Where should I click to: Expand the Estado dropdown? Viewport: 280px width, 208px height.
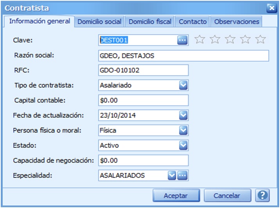pyautogui.click(x=183, y=146)
